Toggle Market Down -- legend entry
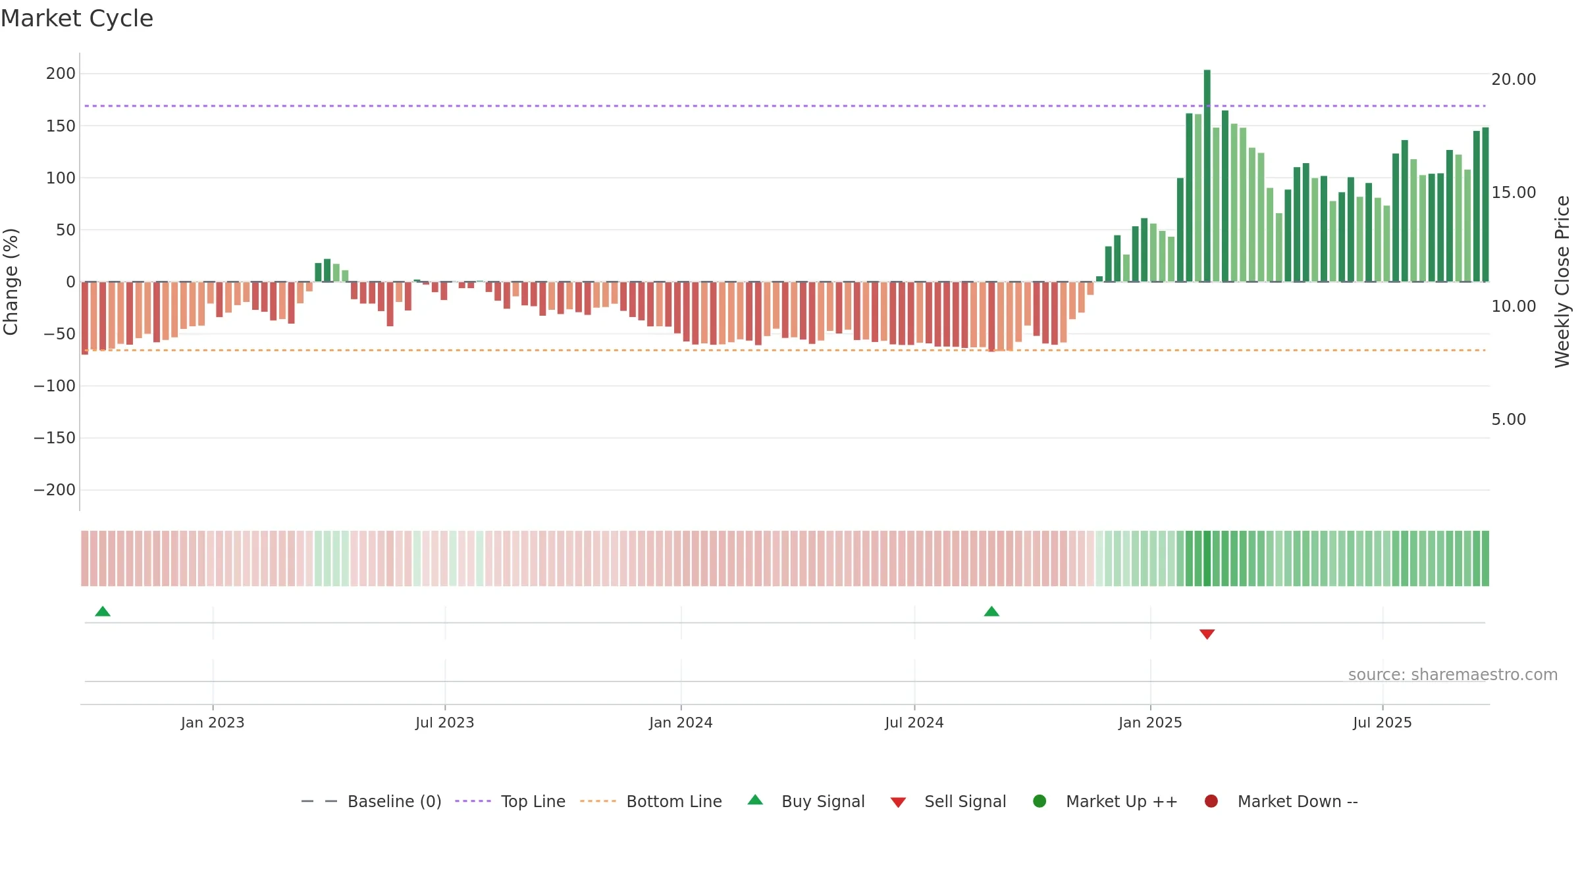 point(1281,801)
